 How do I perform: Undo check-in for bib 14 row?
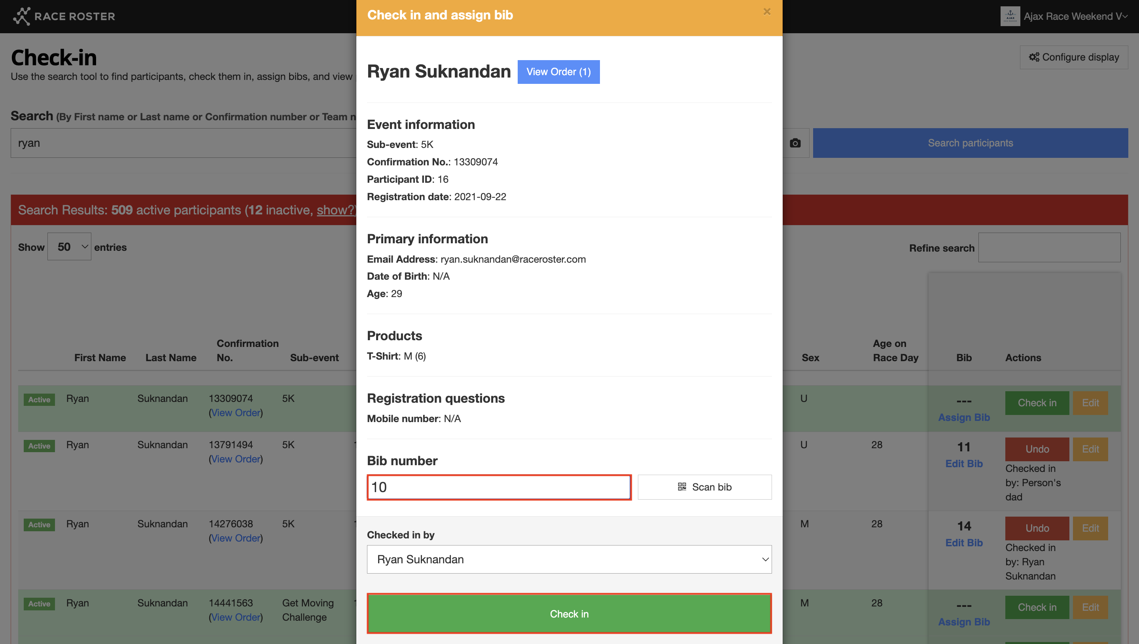(x=1037, y=528)
